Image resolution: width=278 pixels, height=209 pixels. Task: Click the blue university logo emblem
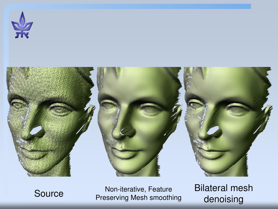pos(22,25)
